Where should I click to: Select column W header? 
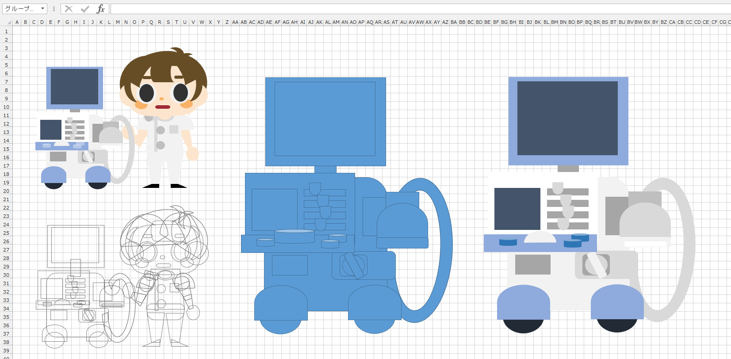[202, 22]
